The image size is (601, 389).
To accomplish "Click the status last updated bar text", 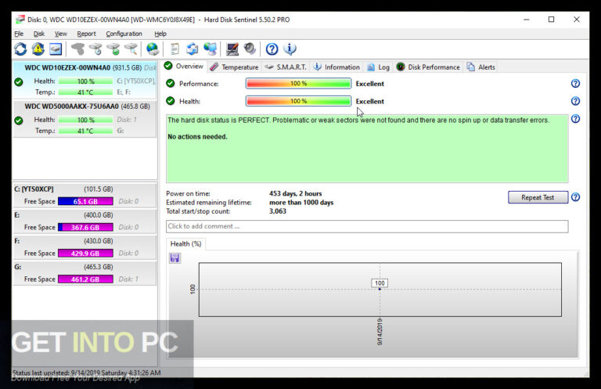I will [87, 373].
